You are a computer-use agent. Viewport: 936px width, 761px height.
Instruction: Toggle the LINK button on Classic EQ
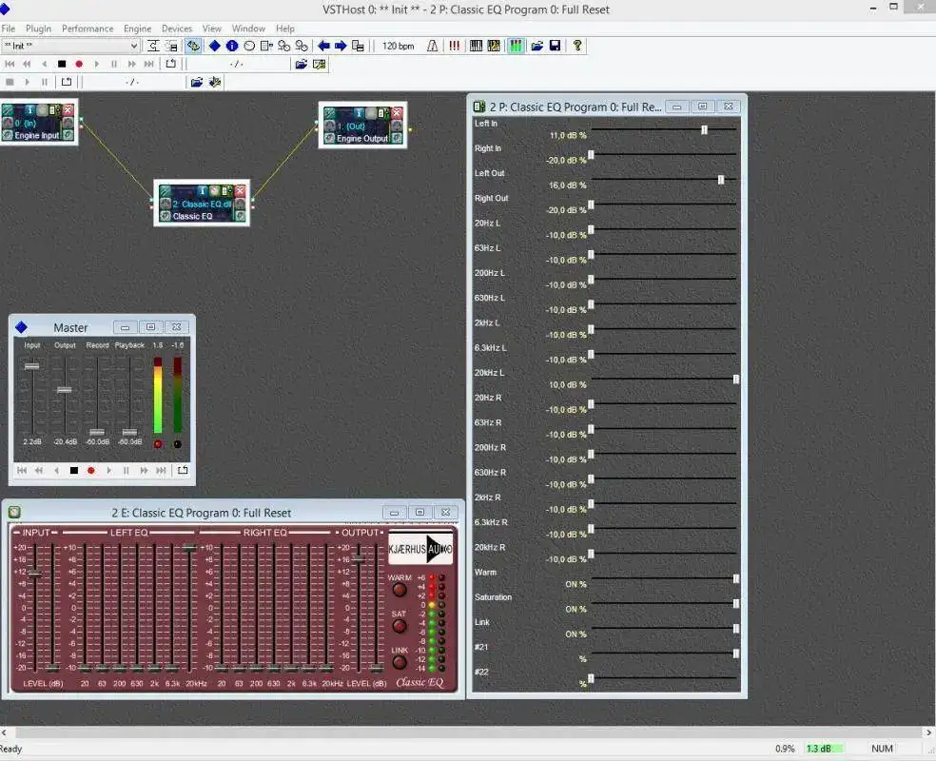pyautogui.click(x=400, y=662)
